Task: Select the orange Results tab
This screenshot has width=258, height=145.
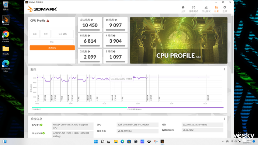Action: click(216, 9)
